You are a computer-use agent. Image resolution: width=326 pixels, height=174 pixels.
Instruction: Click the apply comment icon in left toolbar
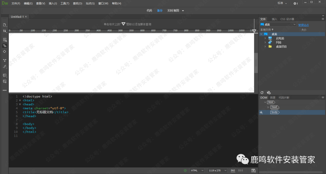pyautogui.click(x=5, y=75)
